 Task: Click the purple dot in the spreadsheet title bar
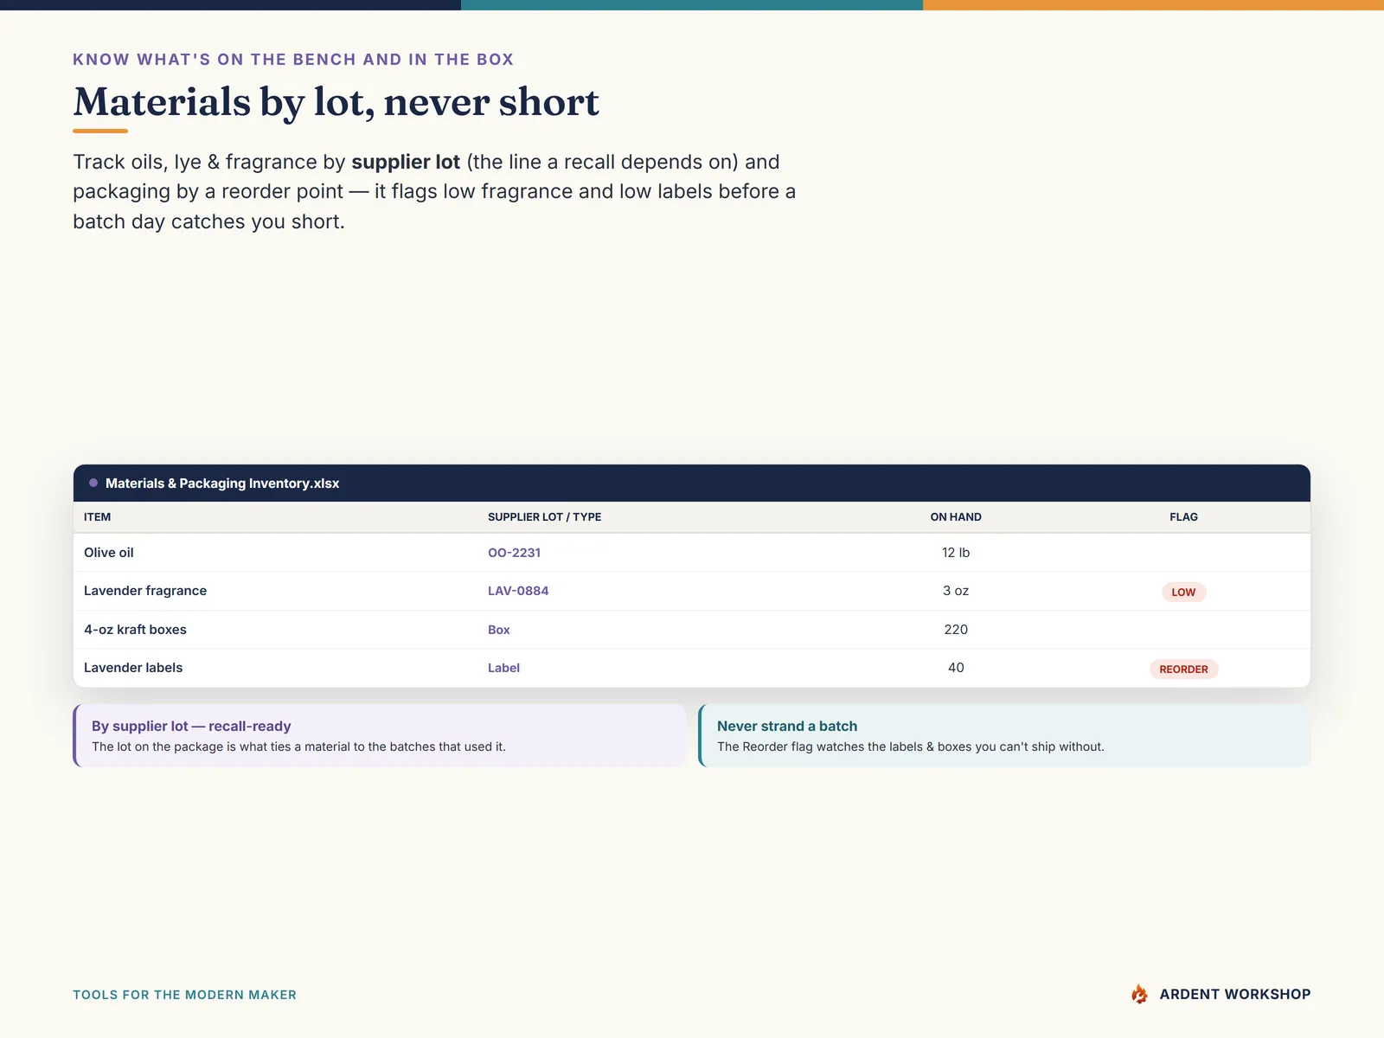click(93, 483)
